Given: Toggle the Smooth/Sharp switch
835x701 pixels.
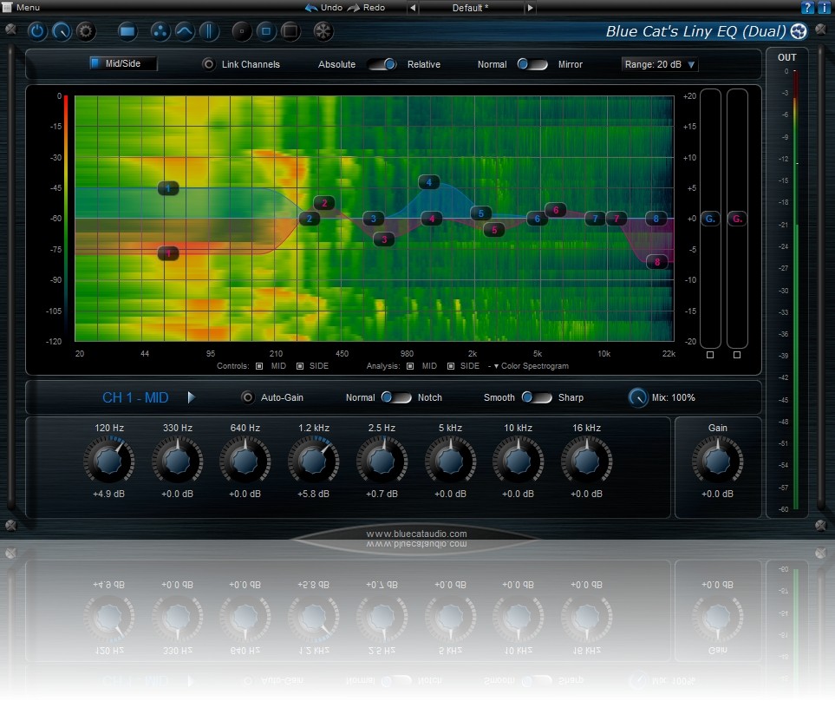Looking at the screenshot, I should tap(537, 397).
